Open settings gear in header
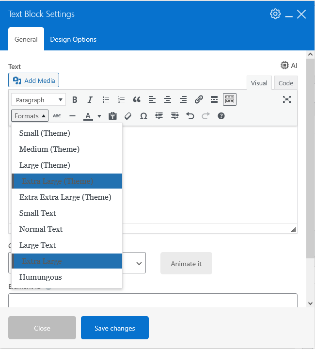Image resolution: width=315 pixels, height=349 pixels. click(x=275, y=14)
